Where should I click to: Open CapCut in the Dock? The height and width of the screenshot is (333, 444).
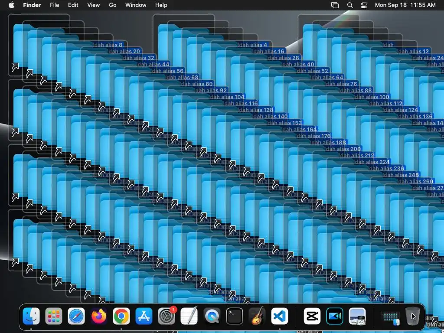coord(312,316)
